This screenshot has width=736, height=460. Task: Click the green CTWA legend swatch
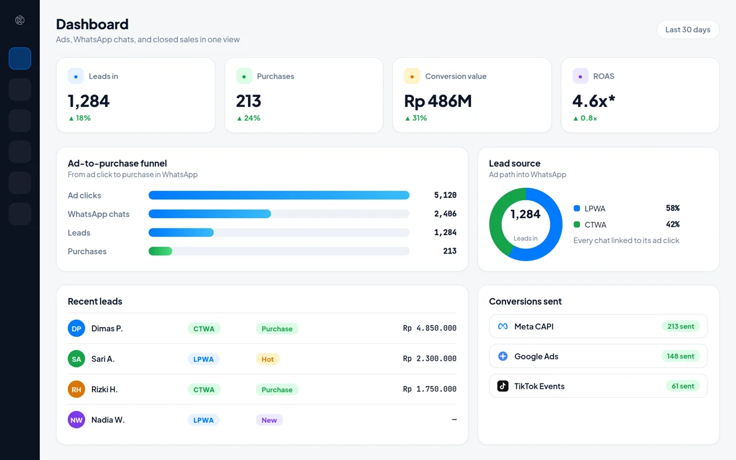tap(577, 224)
